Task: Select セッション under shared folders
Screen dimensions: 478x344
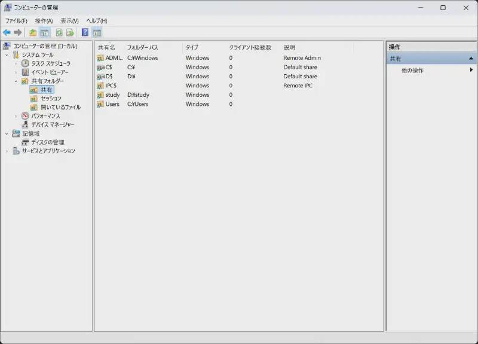Action: click(51, 98)
